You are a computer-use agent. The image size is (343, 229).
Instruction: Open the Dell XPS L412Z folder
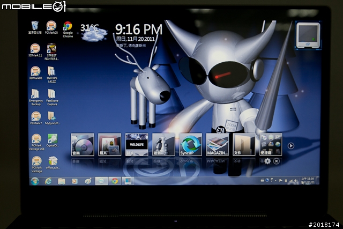(x=51, y=75)
